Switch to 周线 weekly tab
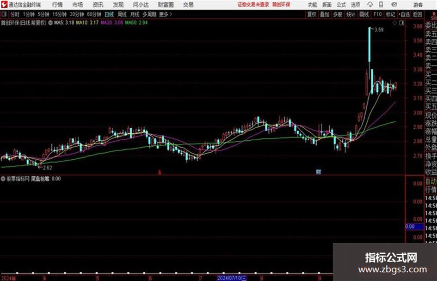Viewport: 437px width, 281px height. (x=122, y=14)
